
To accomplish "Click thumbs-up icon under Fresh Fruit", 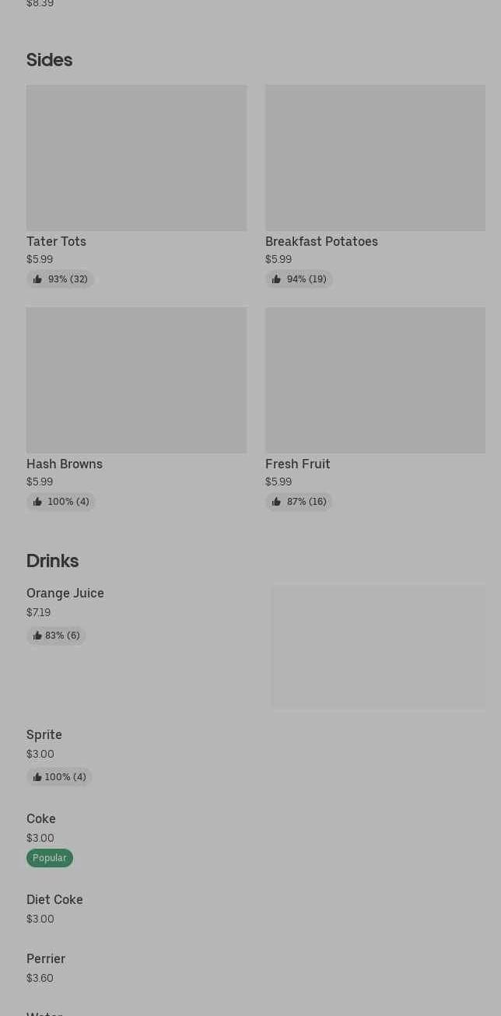I will [276, 502].
